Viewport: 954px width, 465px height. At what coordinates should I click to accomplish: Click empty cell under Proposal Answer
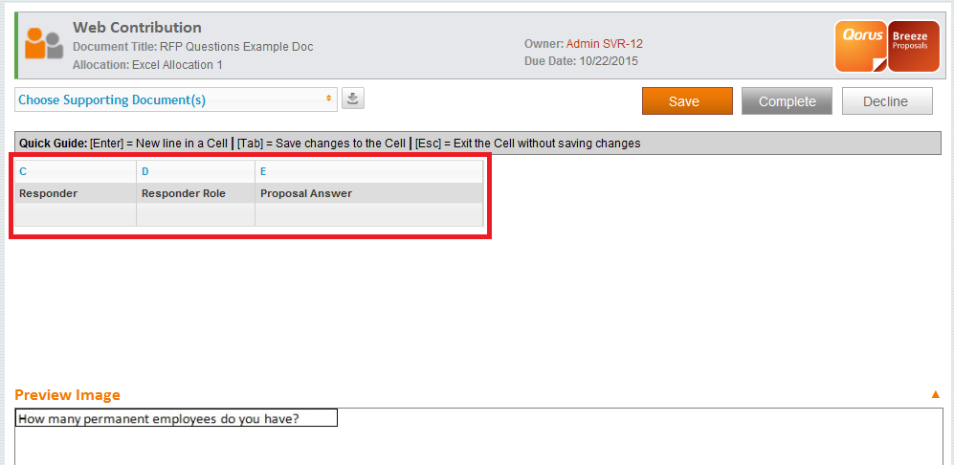(368, 215)
